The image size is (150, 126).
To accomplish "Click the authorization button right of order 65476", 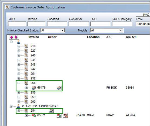I will [x=59, y=88].
